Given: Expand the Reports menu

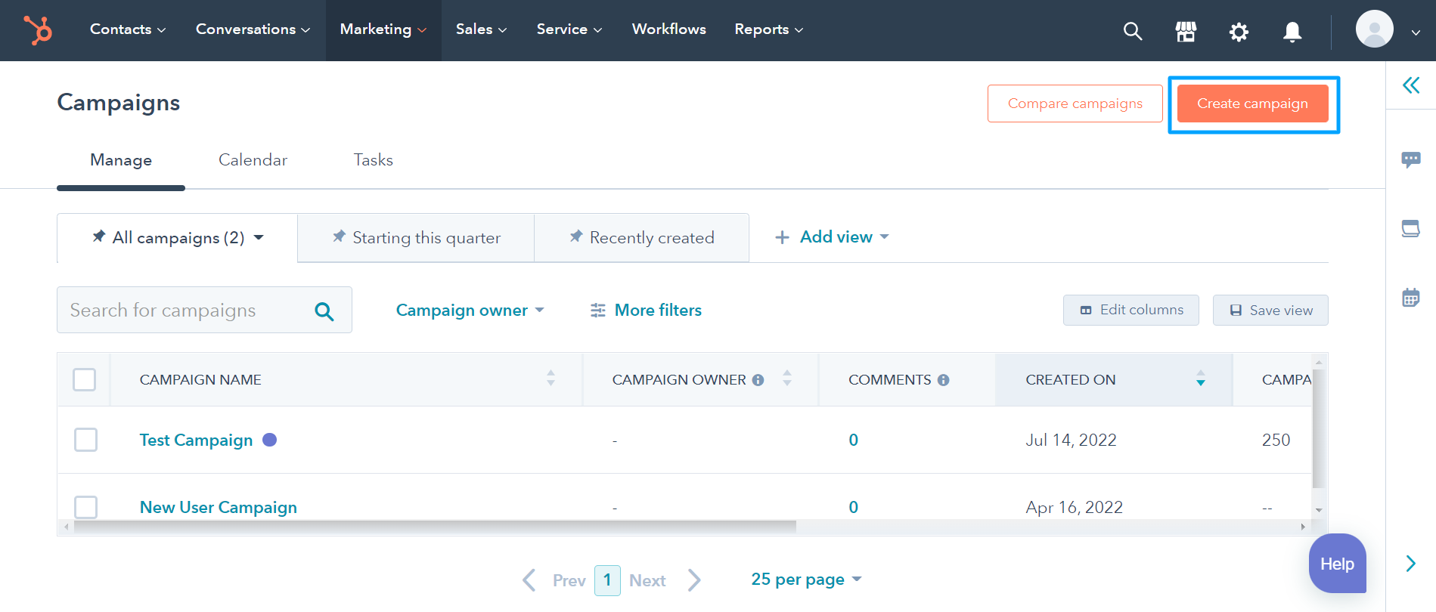Looking at the screenshot, I should pyautogui.click(x=768, y=29).
